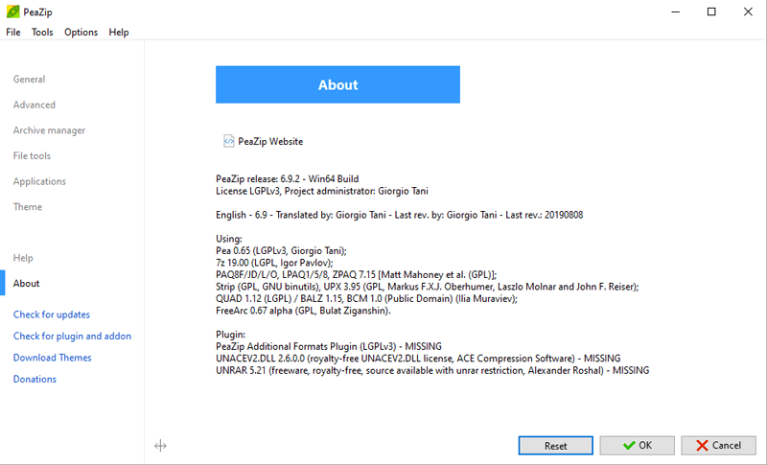This screenshot has height=465, width=767.
Task: Click Check for plugin and addon link
Action: click(x=72, y=336)
